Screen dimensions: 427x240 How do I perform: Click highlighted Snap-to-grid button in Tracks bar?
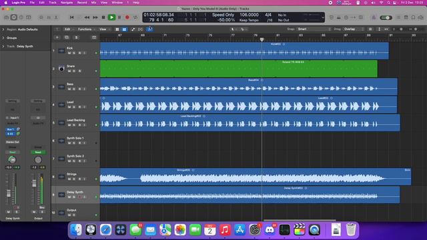point(149,29)
